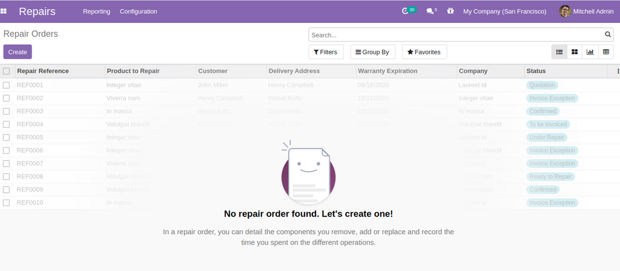Open the apps grid home menu
Screen dimensions: 620x271
tap(4, 12)
